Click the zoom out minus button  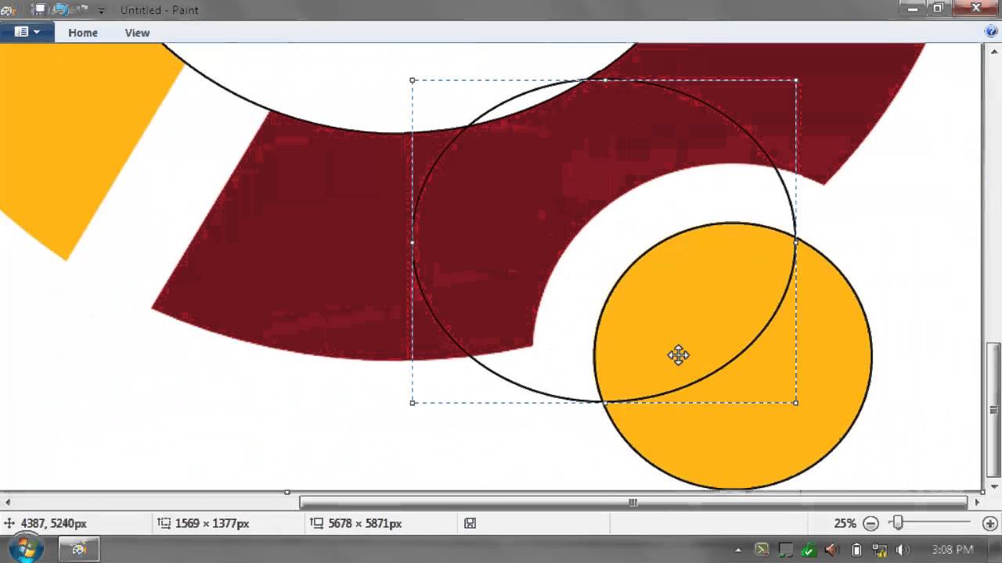[870, 523]
